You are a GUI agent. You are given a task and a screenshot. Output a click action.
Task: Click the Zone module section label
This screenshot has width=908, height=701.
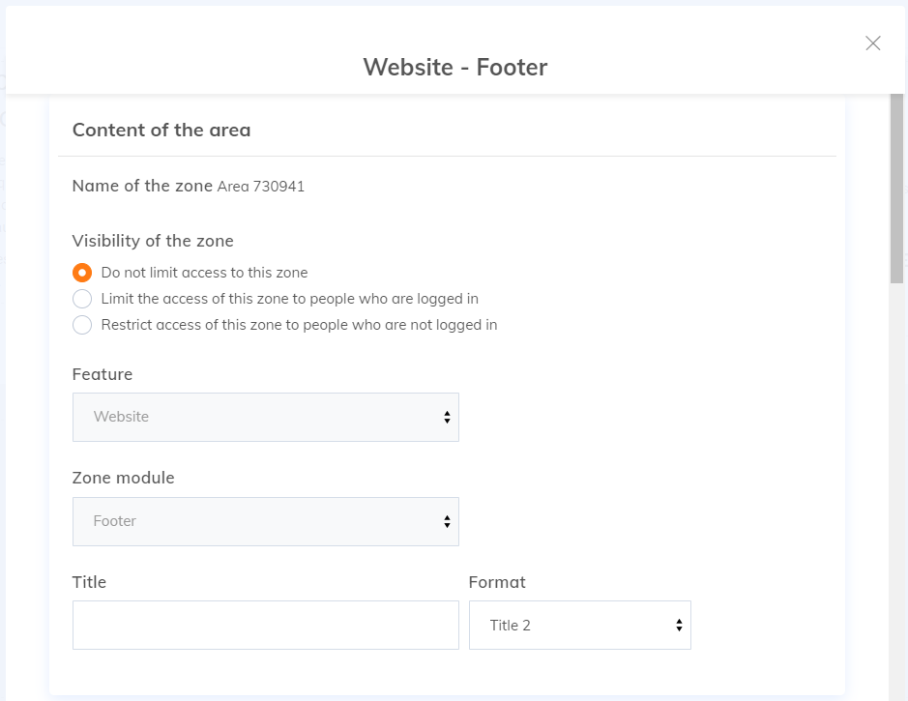pyautogui.click(x=123, y=478)
